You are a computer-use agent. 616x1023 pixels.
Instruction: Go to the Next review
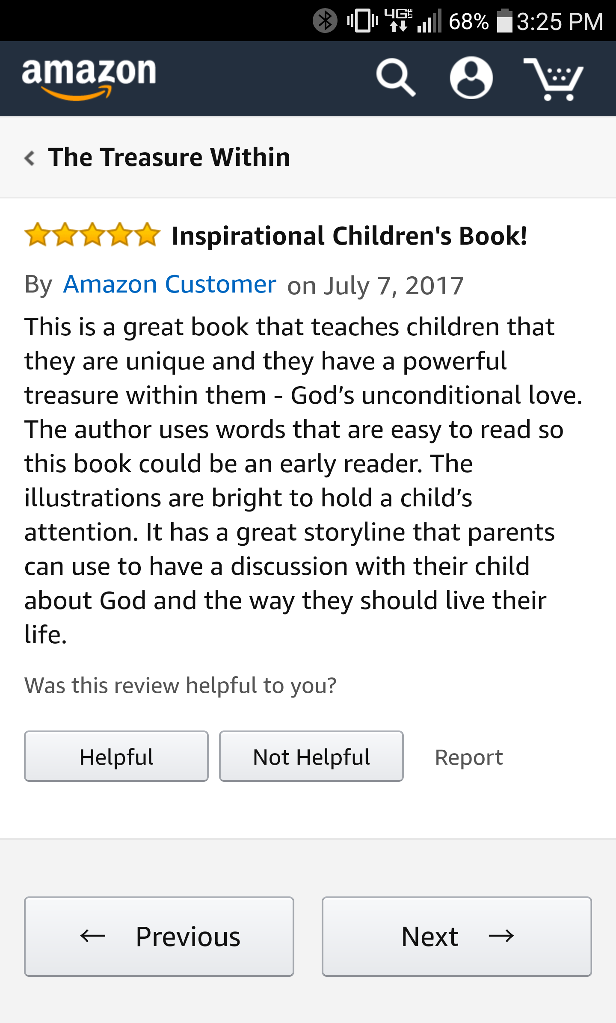pos(456,936)
